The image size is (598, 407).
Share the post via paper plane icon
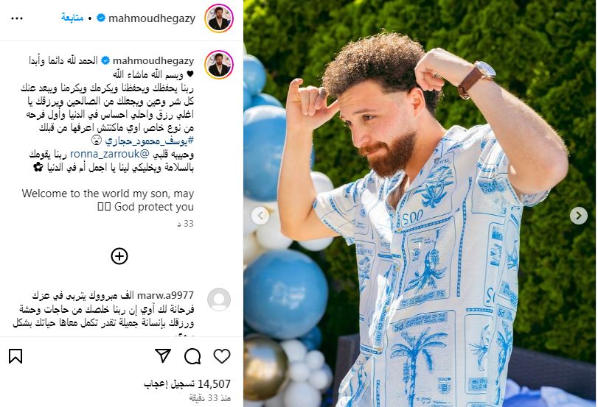point(163,356)
